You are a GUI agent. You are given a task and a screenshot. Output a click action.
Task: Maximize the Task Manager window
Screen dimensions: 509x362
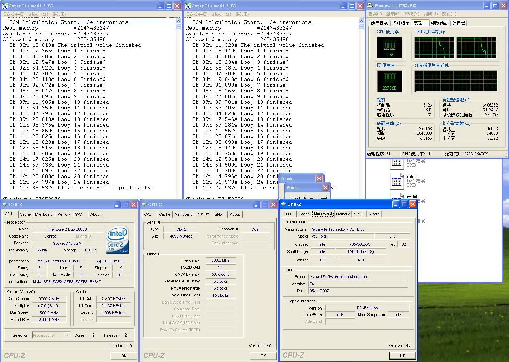pos(495,5)
